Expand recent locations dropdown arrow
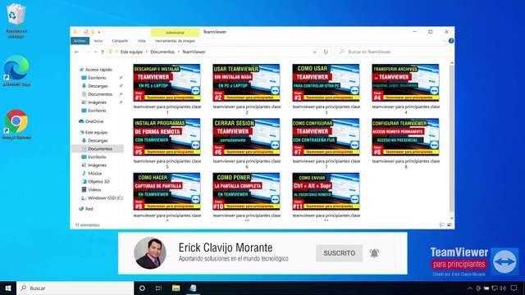The image size is (525, 295). pyautogui.click(x=95, y=52)
